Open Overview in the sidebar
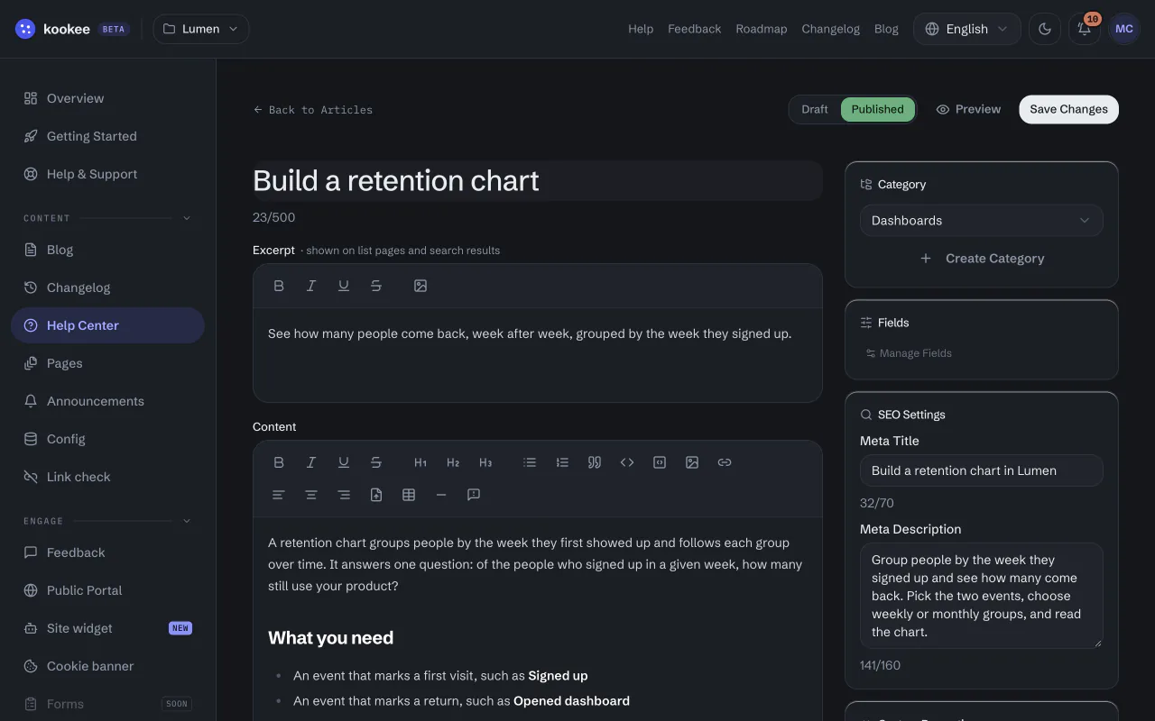This screenshot has height=721, width=1155. (108, 98)
